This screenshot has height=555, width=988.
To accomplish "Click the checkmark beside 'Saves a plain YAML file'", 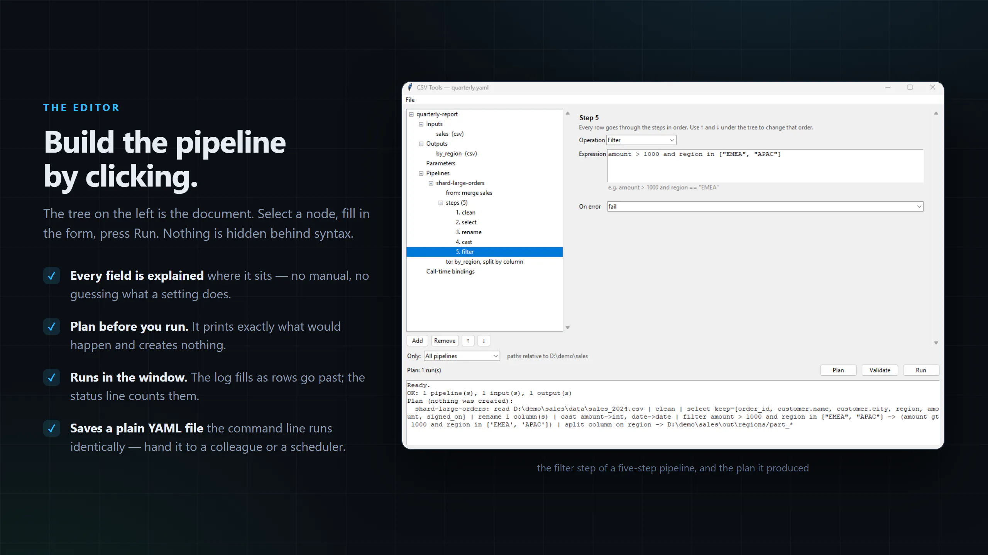I will click(52, 428).
